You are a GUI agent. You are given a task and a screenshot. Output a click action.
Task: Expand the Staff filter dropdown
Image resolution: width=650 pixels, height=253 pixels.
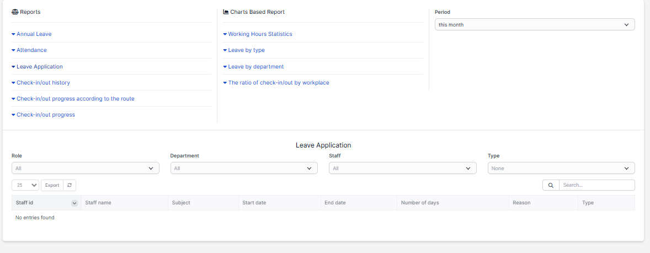pos(402,168)
